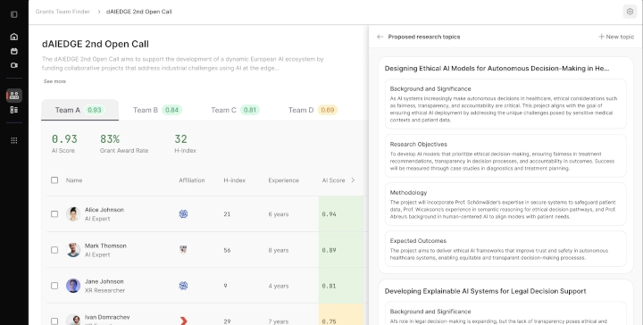Click Alice Johnson's 0.94 AI score cell
The image size is (643, 325).
pos(341,214)
